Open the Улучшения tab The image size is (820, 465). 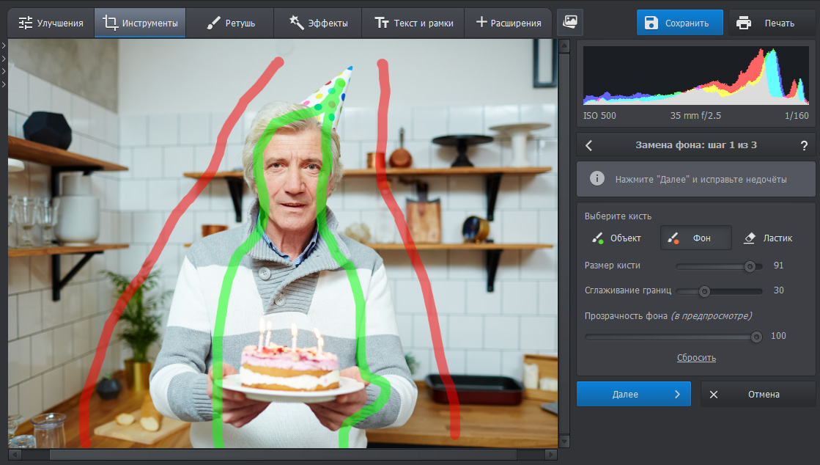[51, 23]
